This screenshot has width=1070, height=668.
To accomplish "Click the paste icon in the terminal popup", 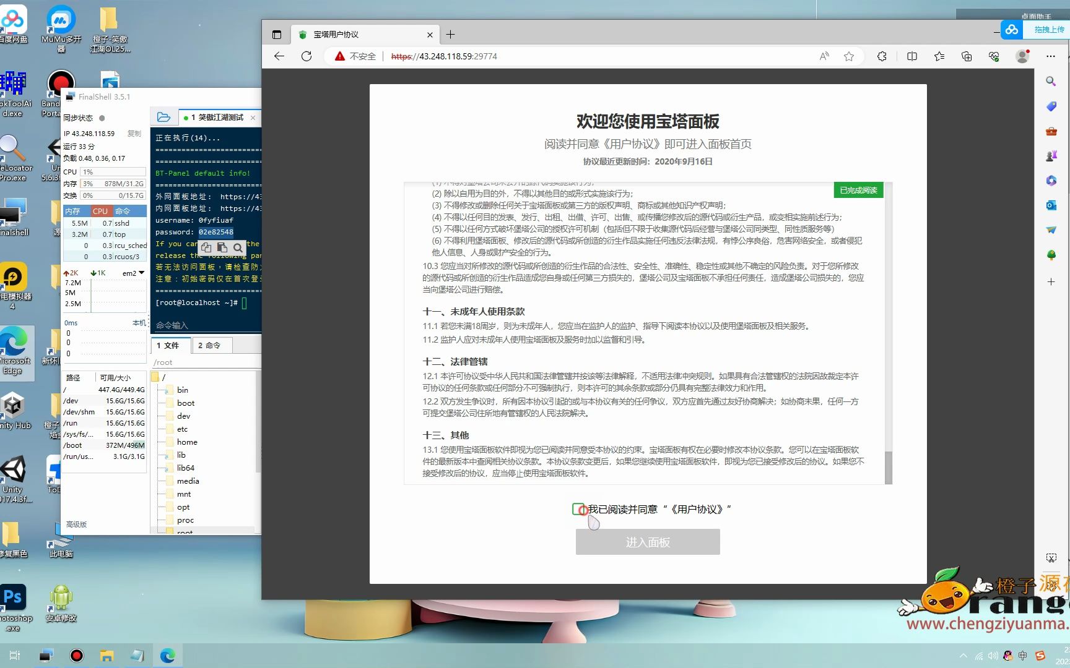I will pos(222,247).
